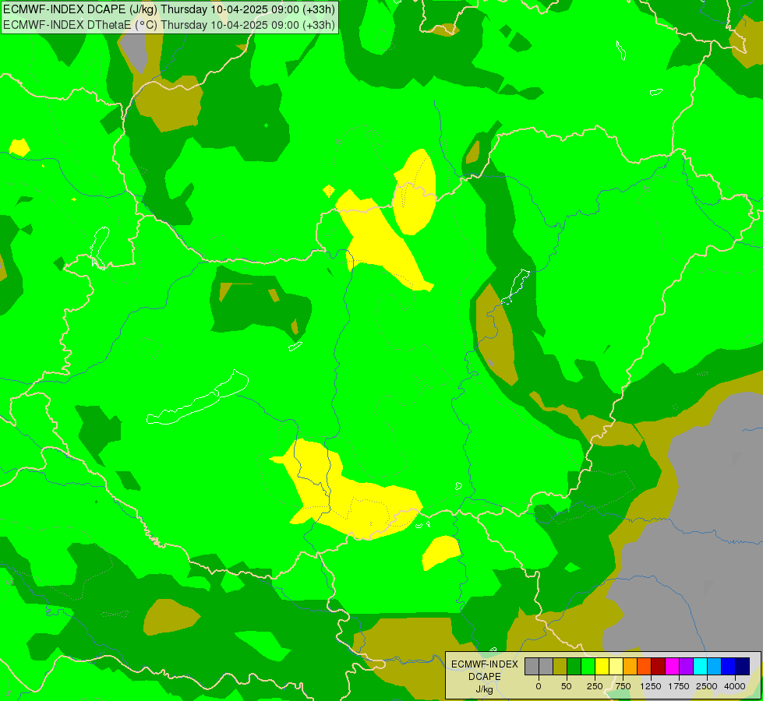This screenshot has width=763, height=701.
Task: Pick the orange legend swatch
Action: tap(631, 667)
